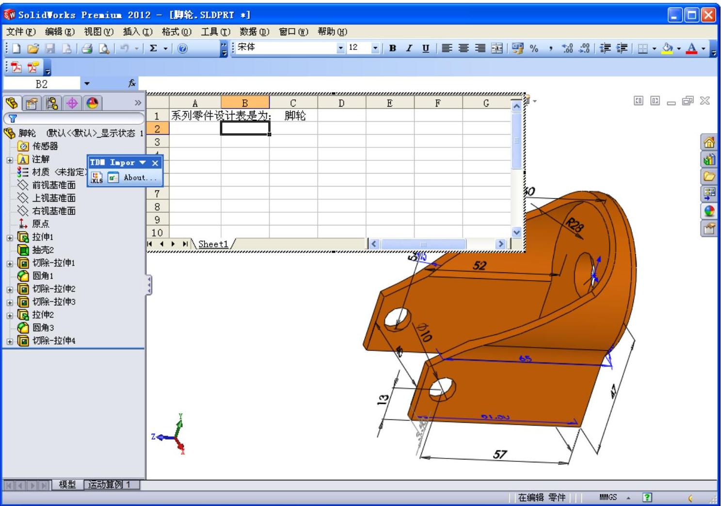Open the font size dropdown
Image resolution: width=721 pixels, height=506 pixels.
tap(375, 48)
